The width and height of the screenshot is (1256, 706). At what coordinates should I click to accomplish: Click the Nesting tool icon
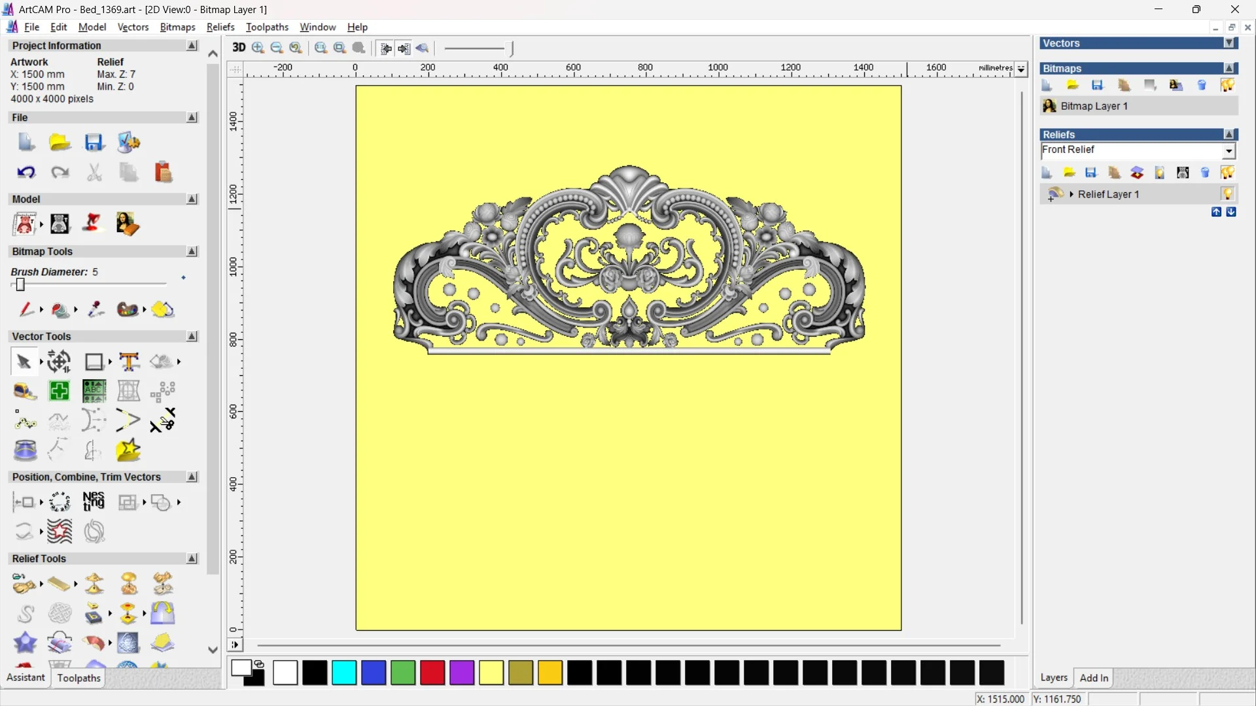pos(94,501)
